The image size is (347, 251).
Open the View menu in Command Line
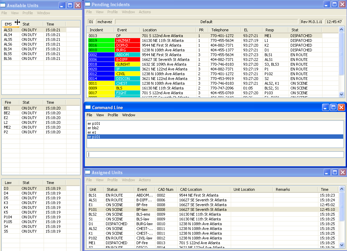pyautogui.click(x=100, y=115)
